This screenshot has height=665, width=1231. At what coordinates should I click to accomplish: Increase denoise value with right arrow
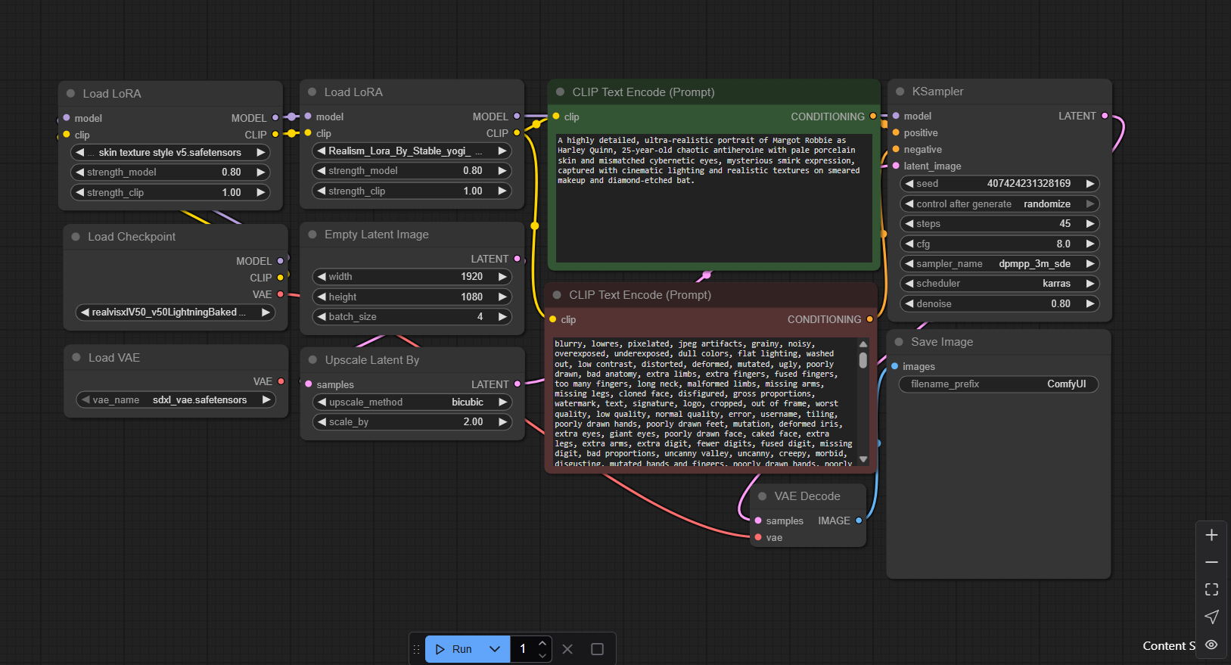click(x=1090, y=303)
